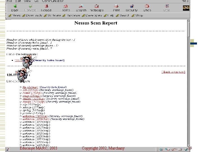Click the vertical scrollbar thumb
The width and height of the screenshot is (202, 152).
[x=189, y=29]
